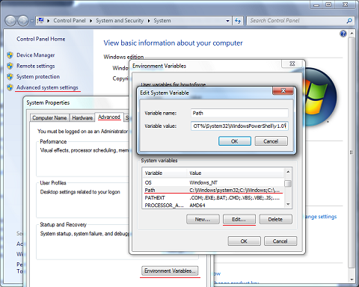Click Cancel in Edit System Variable dialog
359x287 pixels.
point(271,141)
